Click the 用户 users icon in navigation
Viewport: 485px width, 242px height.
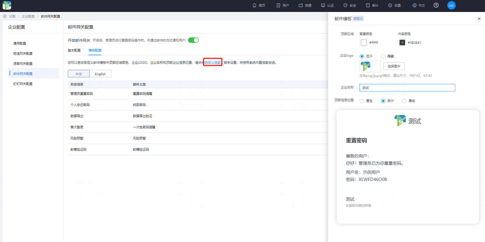[x=278, y=5]
